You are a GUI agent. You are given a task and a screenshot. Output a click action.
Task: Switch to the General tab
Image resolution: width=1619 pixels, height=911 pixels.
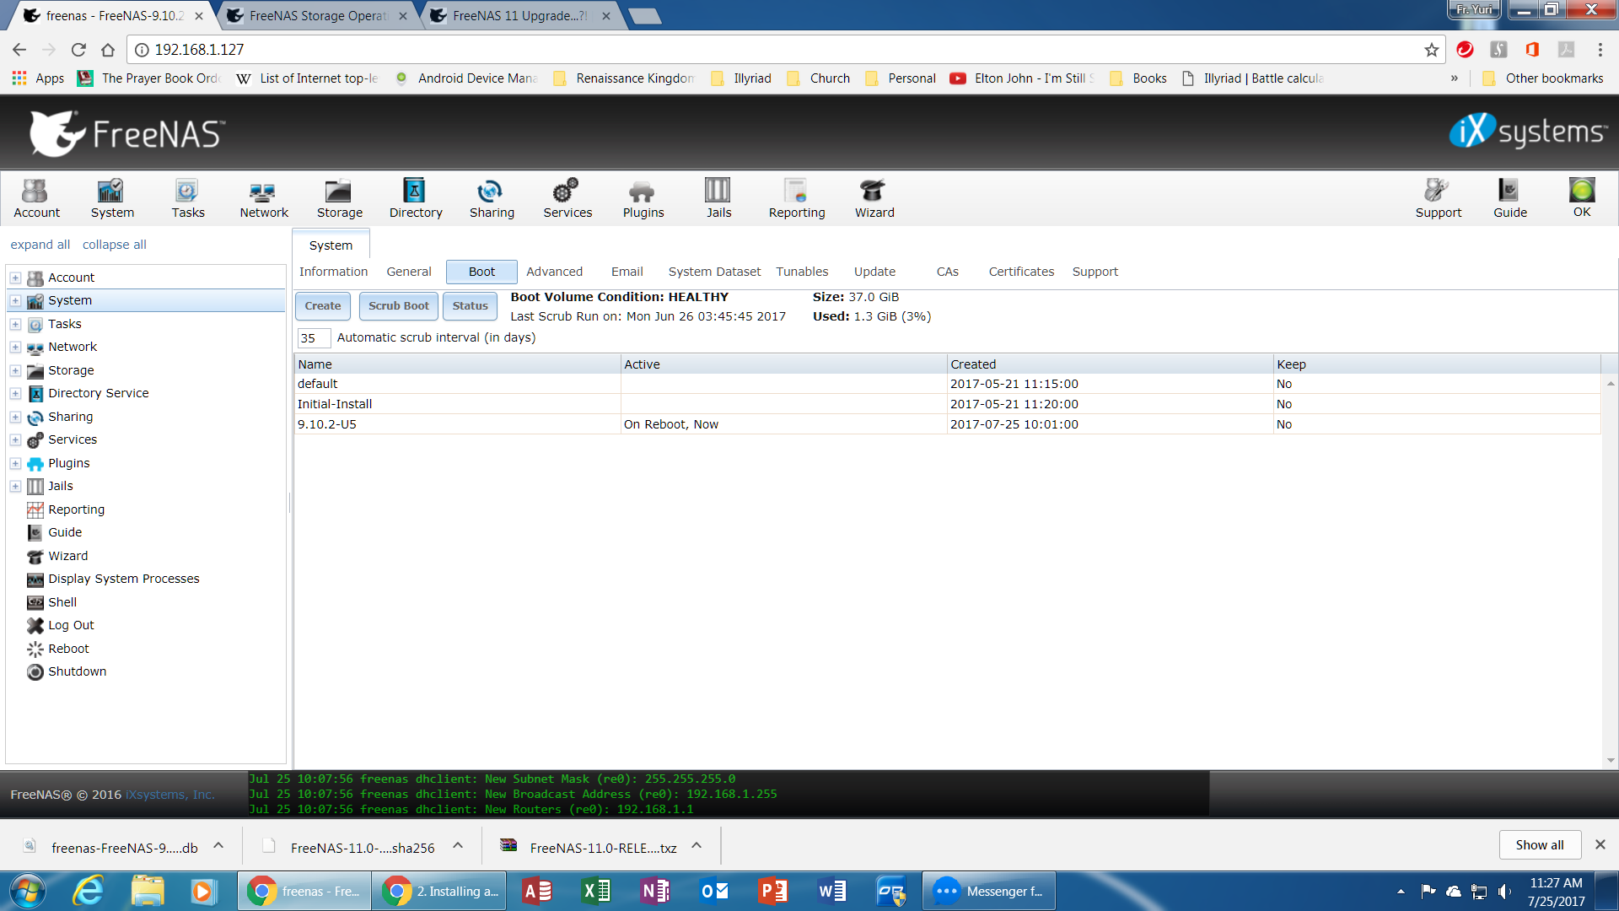[x=409, y=272]
